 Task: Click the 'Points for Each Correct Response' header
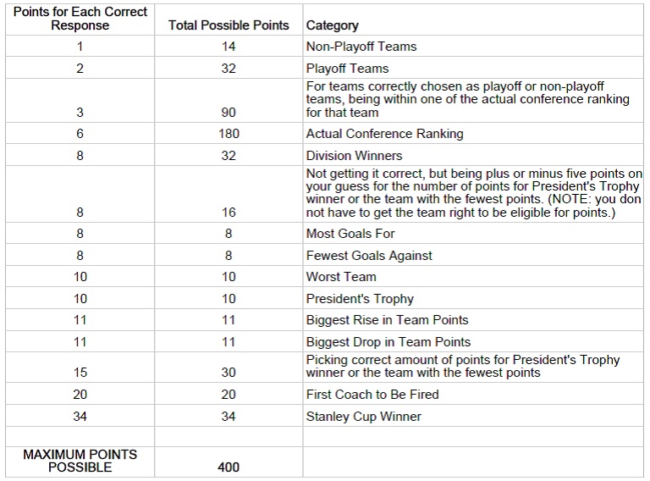click(x=80, y=19)
